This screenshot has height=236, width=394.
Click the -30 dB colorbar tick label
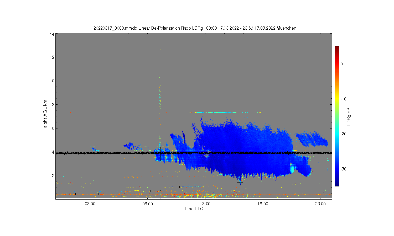[343, 169]
